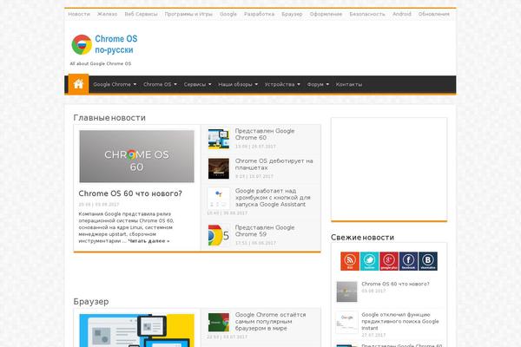This screenshot has width=521, height=347.
Task: Open article Chrome OS дебютирует на планшетах
Action: (274, 164)
